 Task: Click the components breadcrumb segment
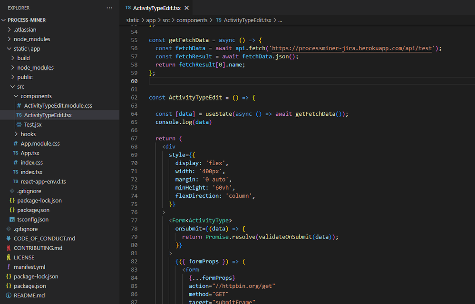pos(192,20)
